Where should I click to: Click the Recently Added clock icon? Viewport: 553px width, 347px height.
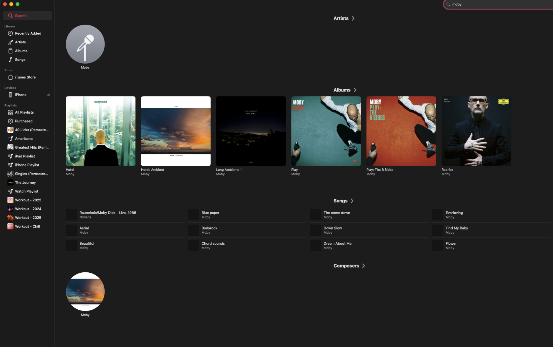11,33
